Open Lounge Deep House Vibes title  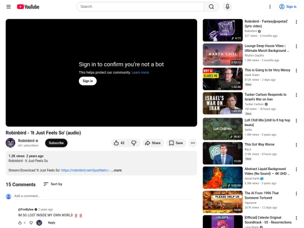(x=267, y=48)
